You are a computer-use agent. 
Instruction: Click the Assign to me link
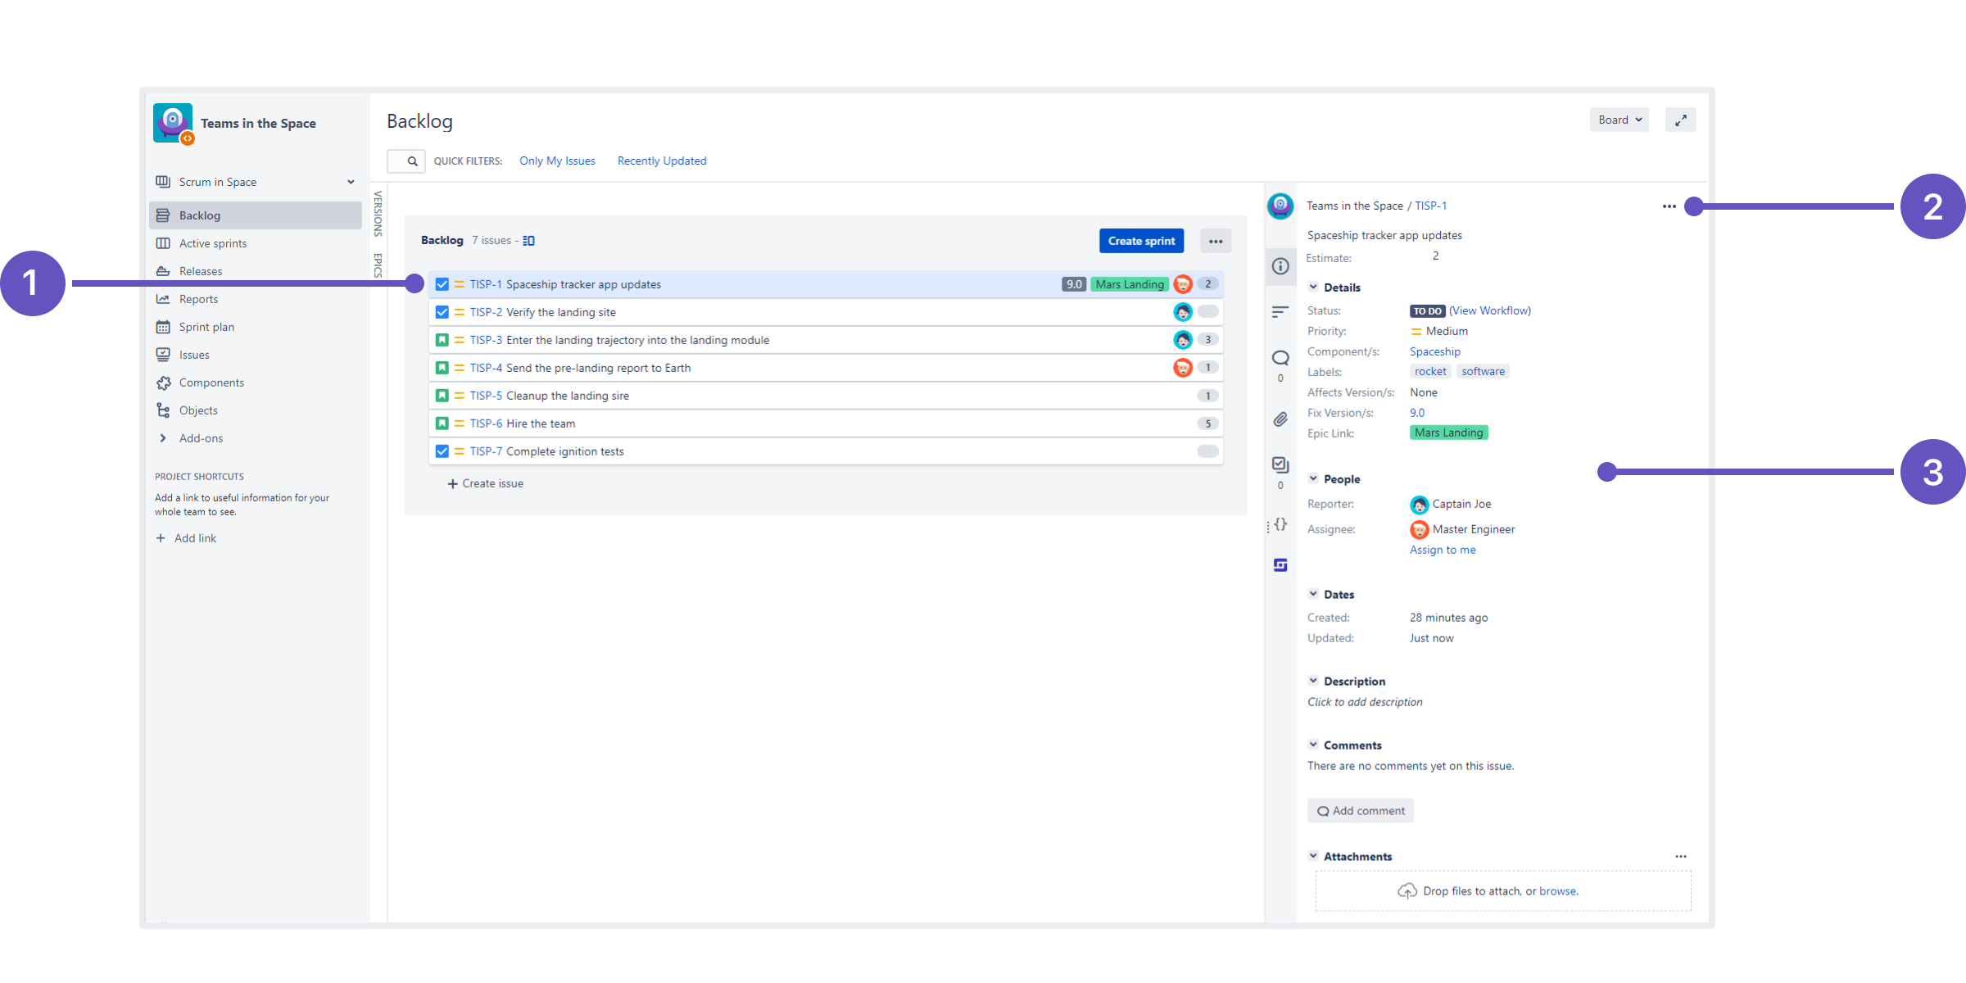coord(1443,549)
